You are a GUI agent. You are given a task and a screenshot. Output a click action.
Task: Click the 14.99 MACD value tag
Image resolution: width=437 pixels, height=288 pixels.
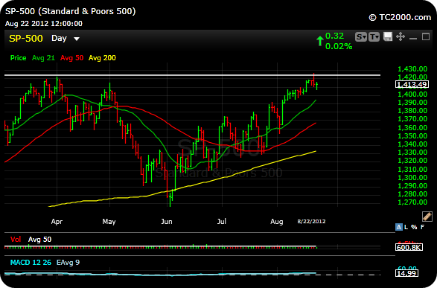point(407,274)
